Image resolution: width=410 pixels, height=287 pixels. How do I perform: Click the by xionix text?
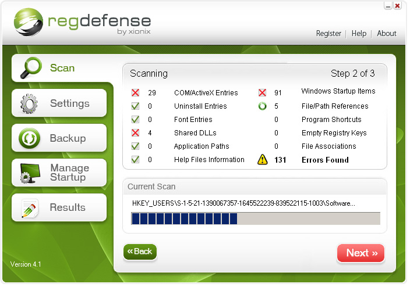pyautogui.click(x=133, y=31)
